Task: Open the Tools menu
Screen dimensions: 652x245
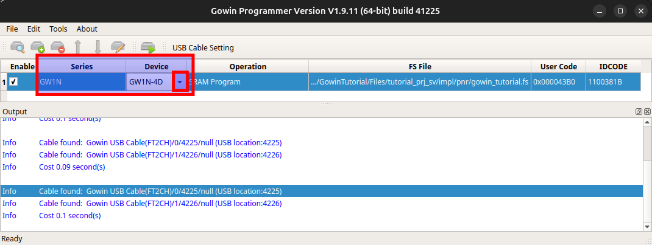Action: [x=58, y=29]
